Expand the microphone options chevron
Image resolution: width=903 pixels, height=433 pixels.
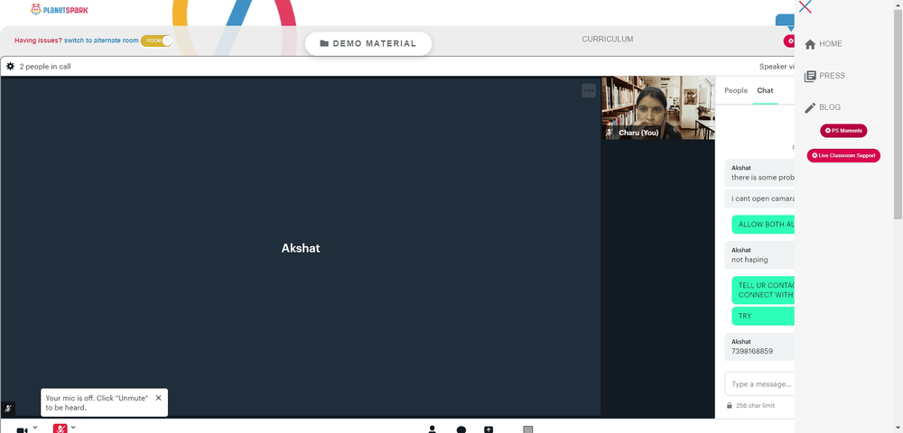coord(73,427)
